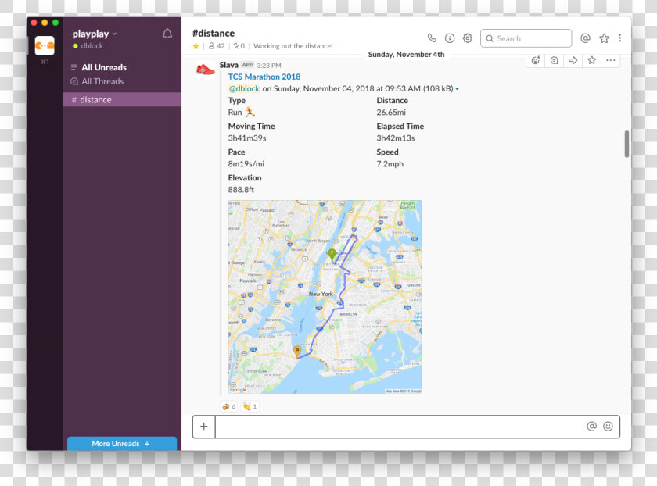Open the TCS Marathon 2018 link
Screen dimensions: 657x486
264,77
